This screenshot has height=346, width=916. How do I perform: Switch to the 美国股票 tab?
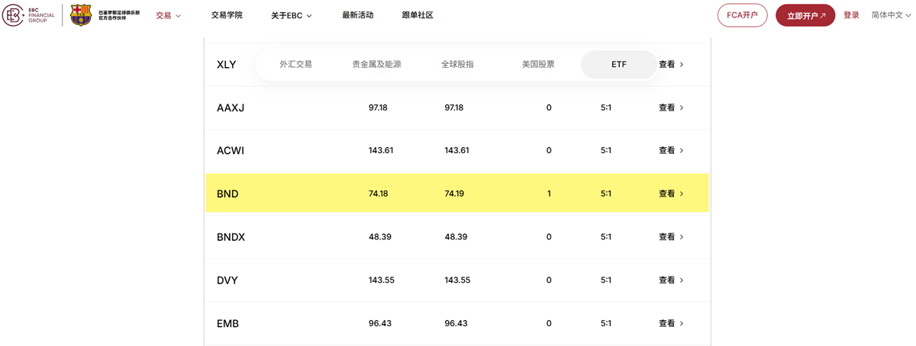coord(538,65)
